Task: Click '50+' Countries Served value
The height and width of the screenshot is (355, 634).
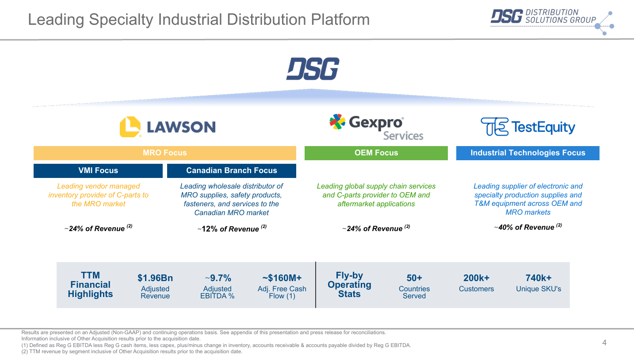Action: click(414, 278)
